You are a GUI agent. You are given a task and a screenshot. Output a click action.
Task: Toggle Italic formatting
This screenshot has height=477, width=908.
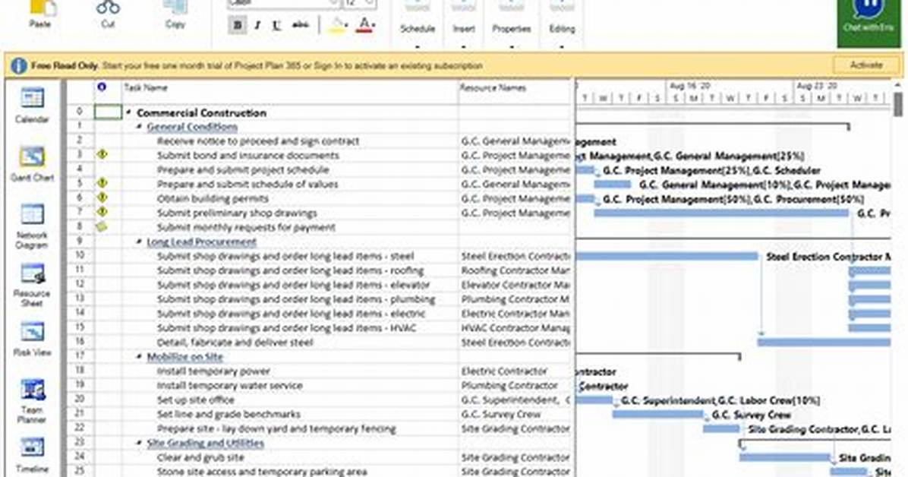pos(257,25)
